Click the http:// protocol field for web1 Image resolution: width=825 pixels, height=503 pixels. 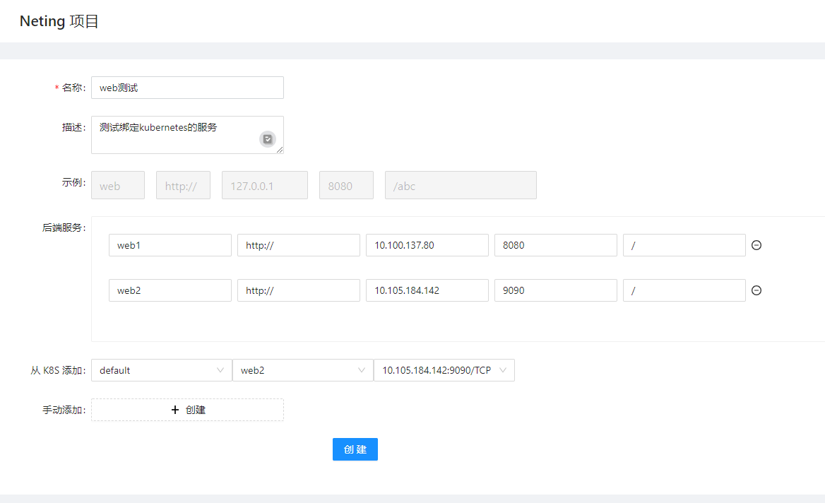tap(298, 245)
